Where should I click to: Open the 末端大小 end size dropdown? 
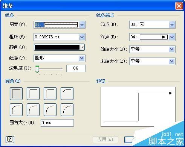(x=172, y=61)
